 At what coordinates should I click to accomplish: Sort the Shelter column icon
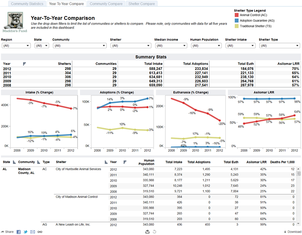coord(106,162)
